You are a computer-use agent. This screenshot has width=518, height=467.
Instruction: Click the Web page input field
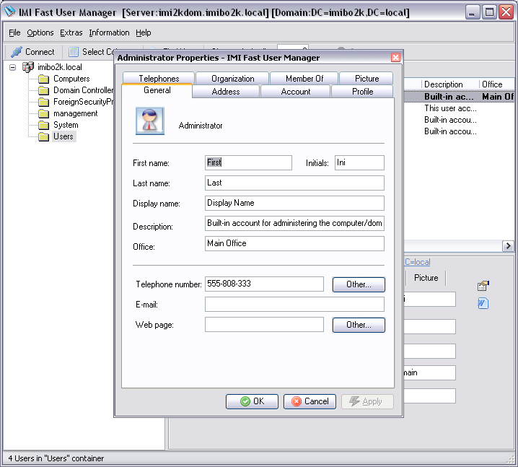(x=264, y=325)
